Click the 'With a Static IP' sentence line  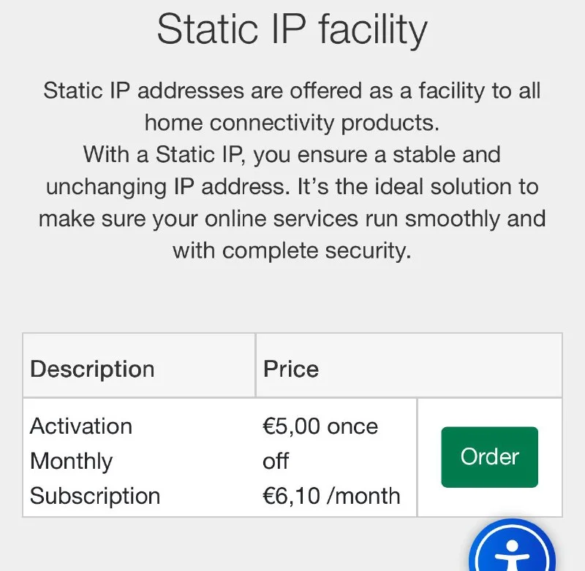click(292, 155)
